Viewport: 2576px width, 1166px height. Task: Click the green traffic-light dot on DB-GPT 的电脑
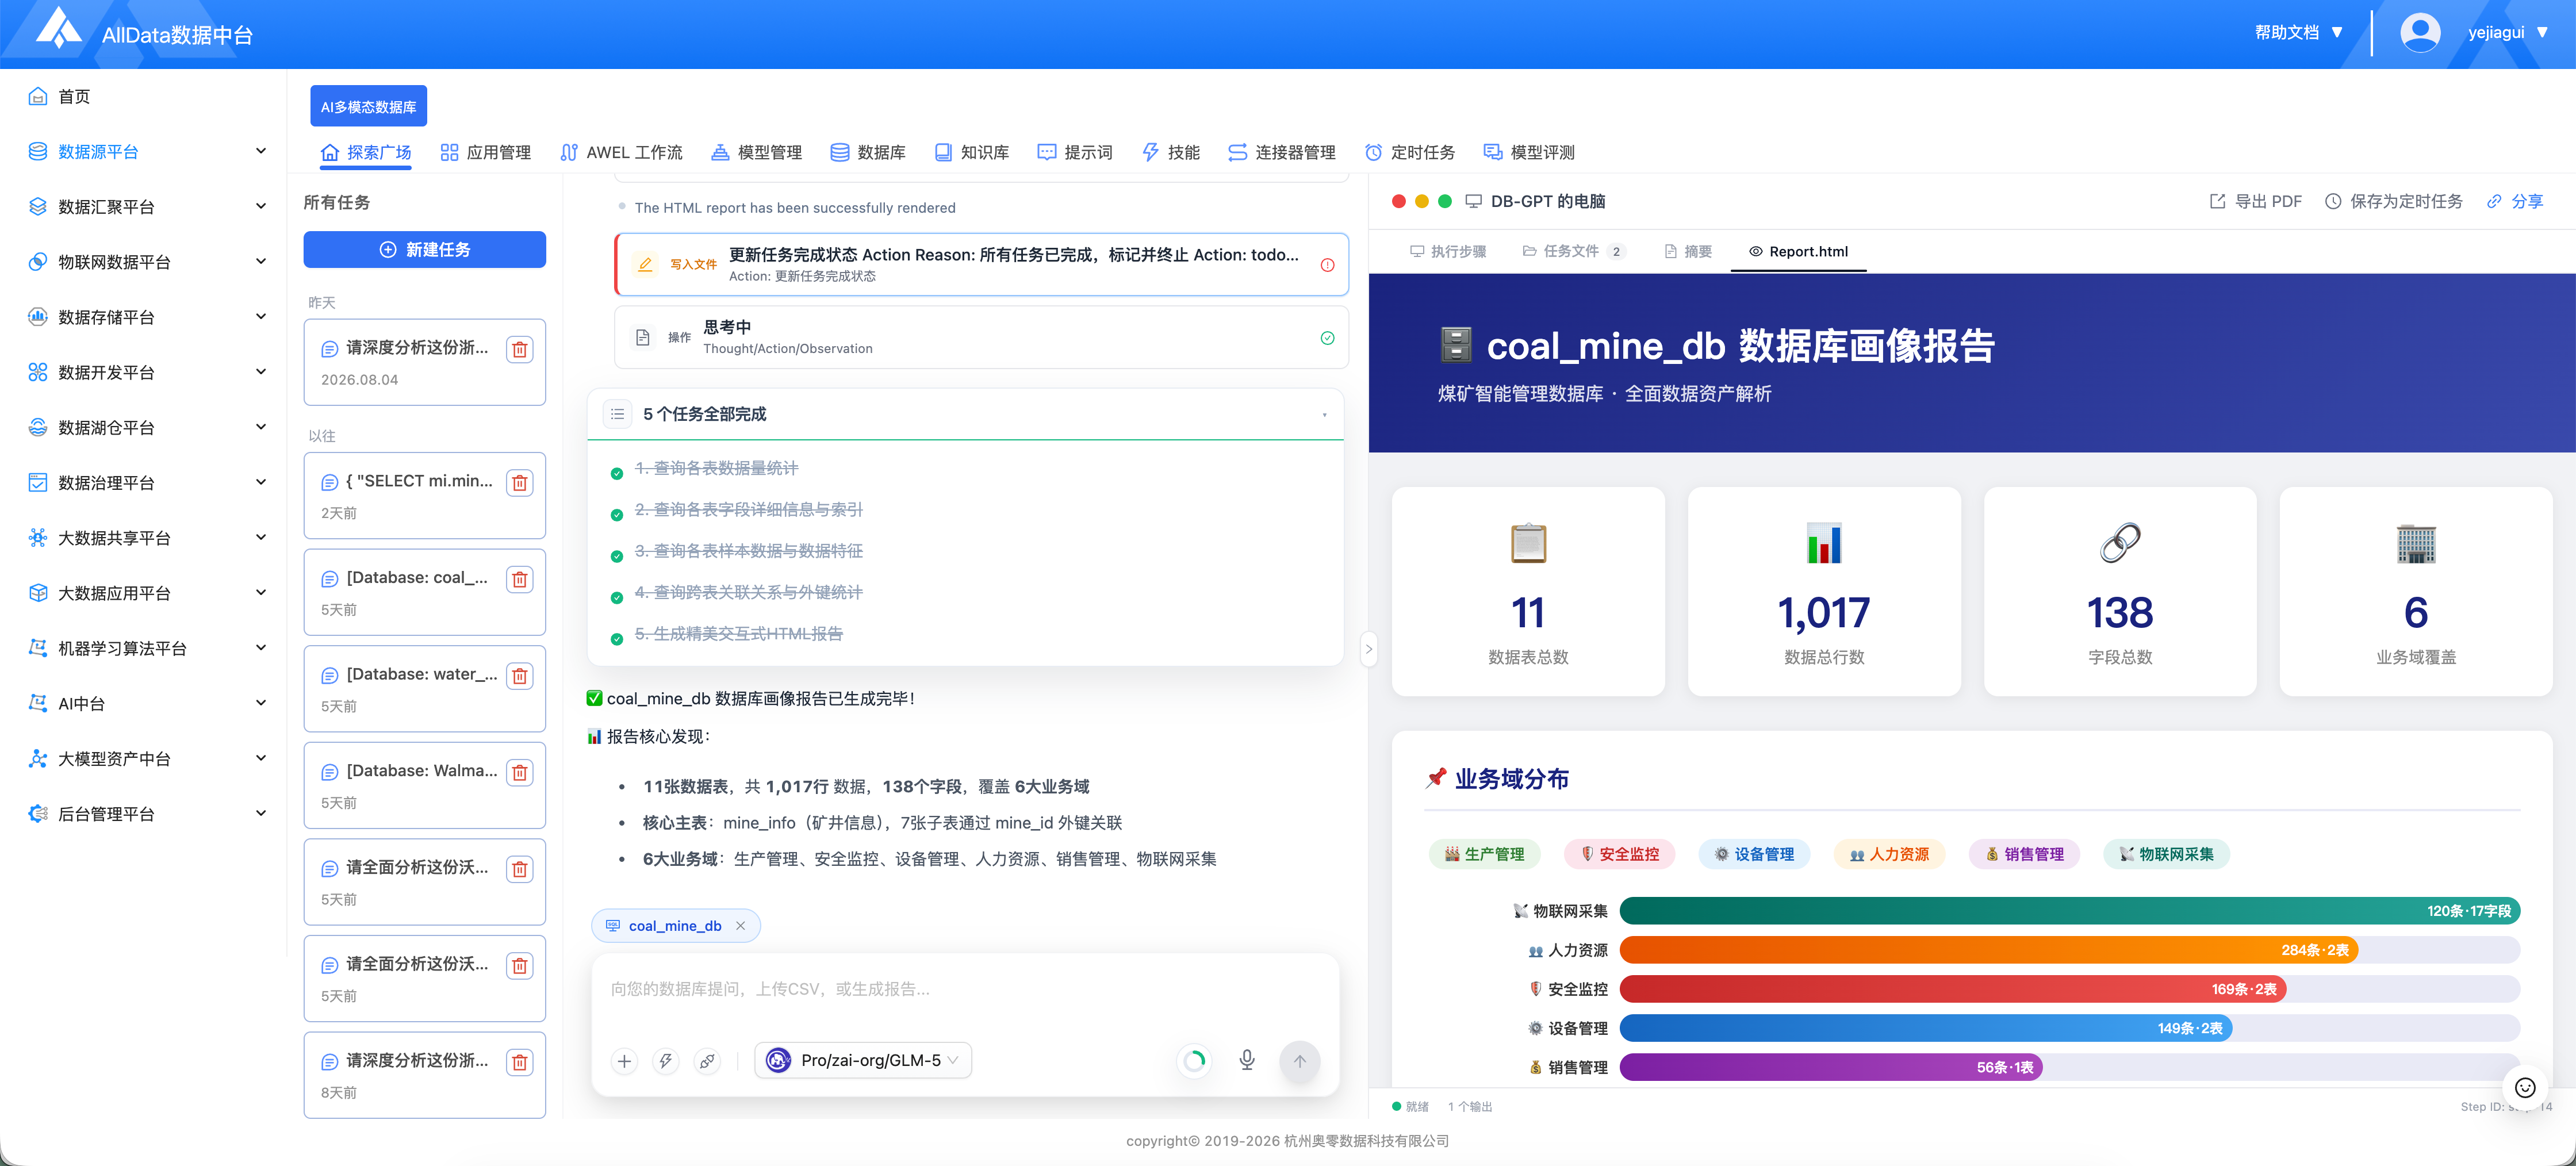tap(1444, 201)
